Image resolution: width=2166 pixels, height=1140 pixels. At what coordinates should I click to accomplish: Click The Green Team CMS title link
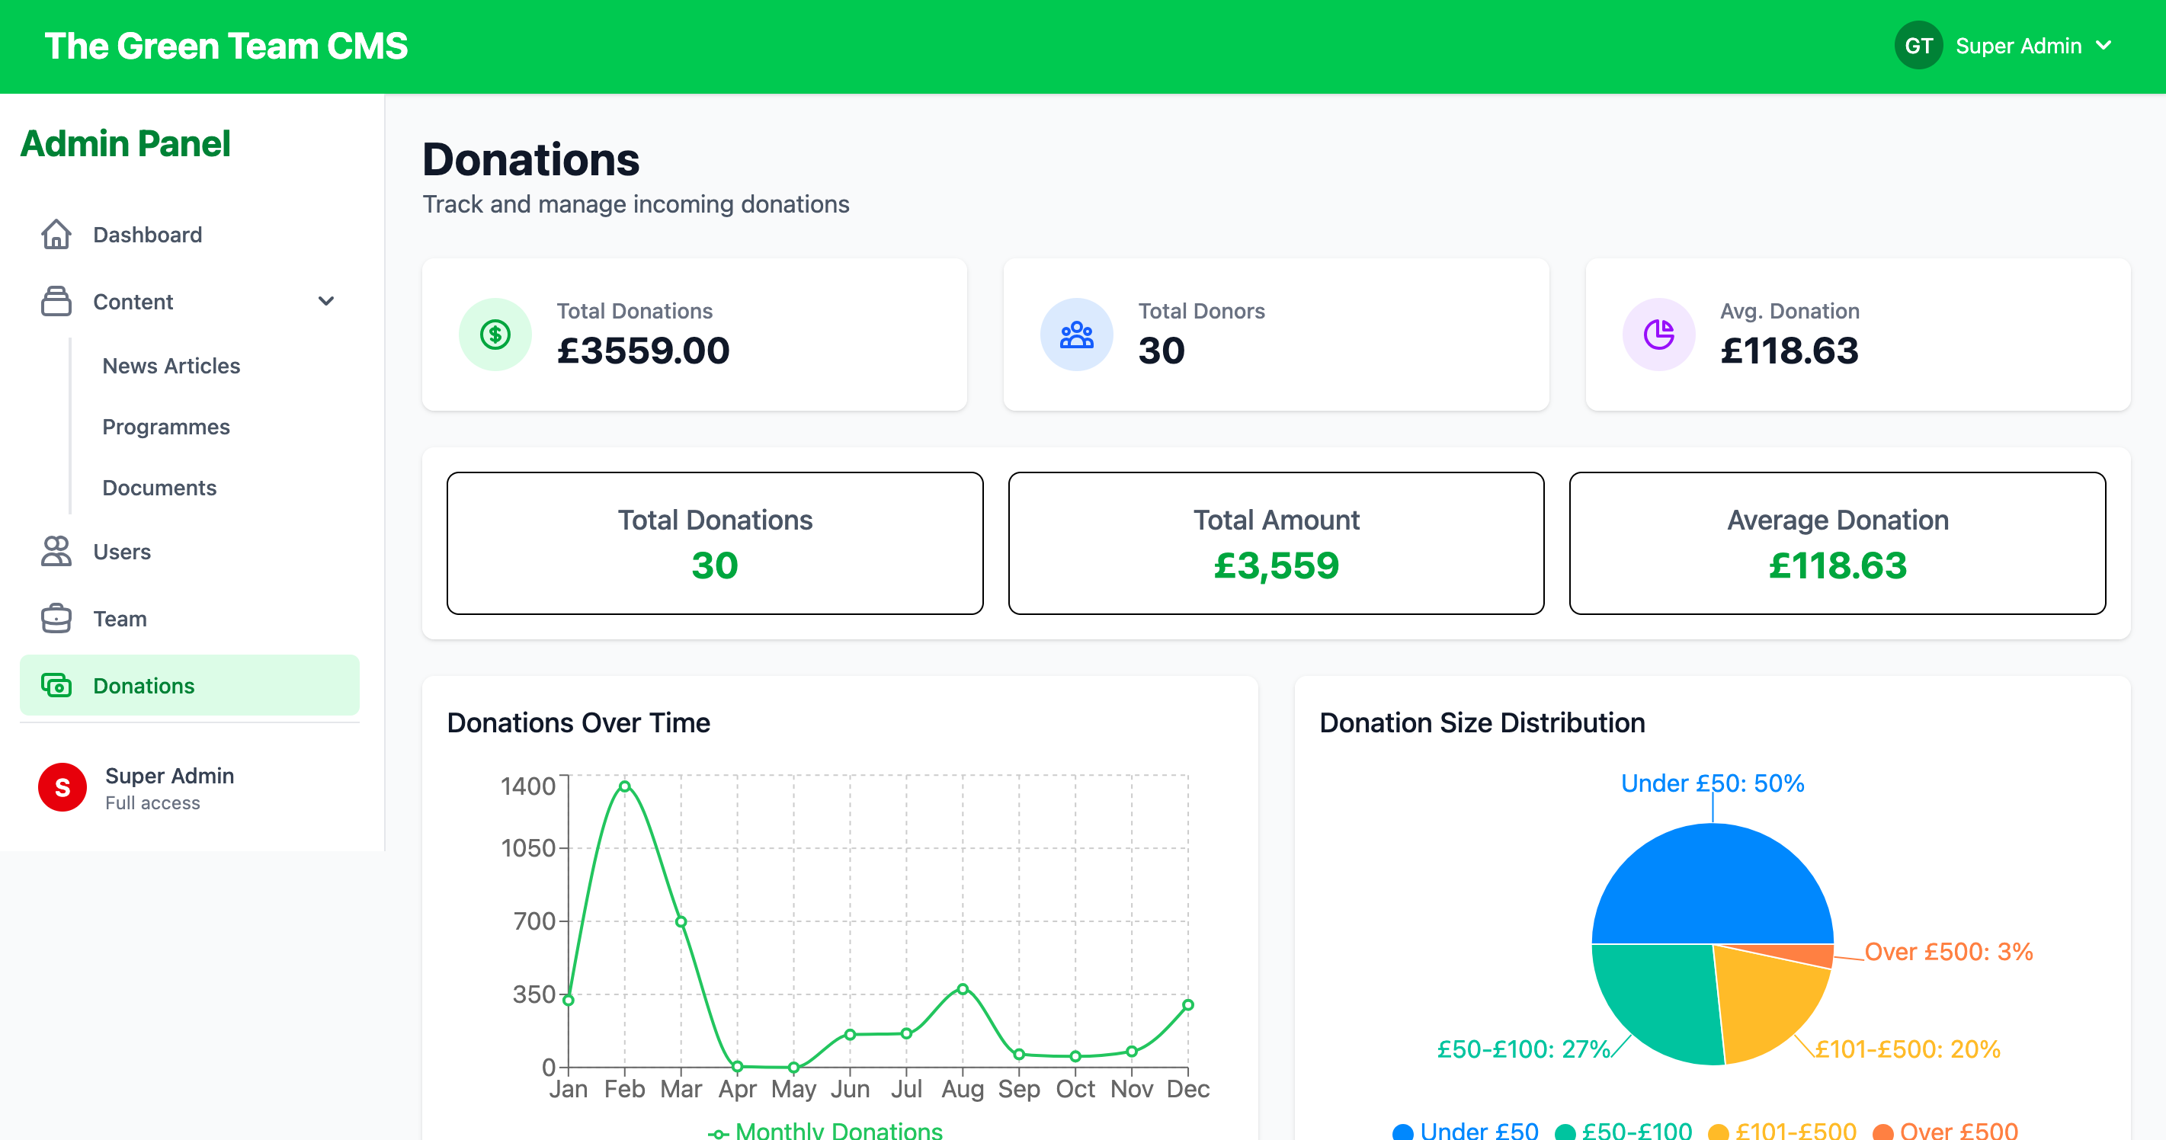coord(226,46)
